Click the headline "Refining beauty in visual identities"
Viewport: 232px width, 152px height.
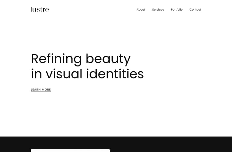tap(87, 66)
